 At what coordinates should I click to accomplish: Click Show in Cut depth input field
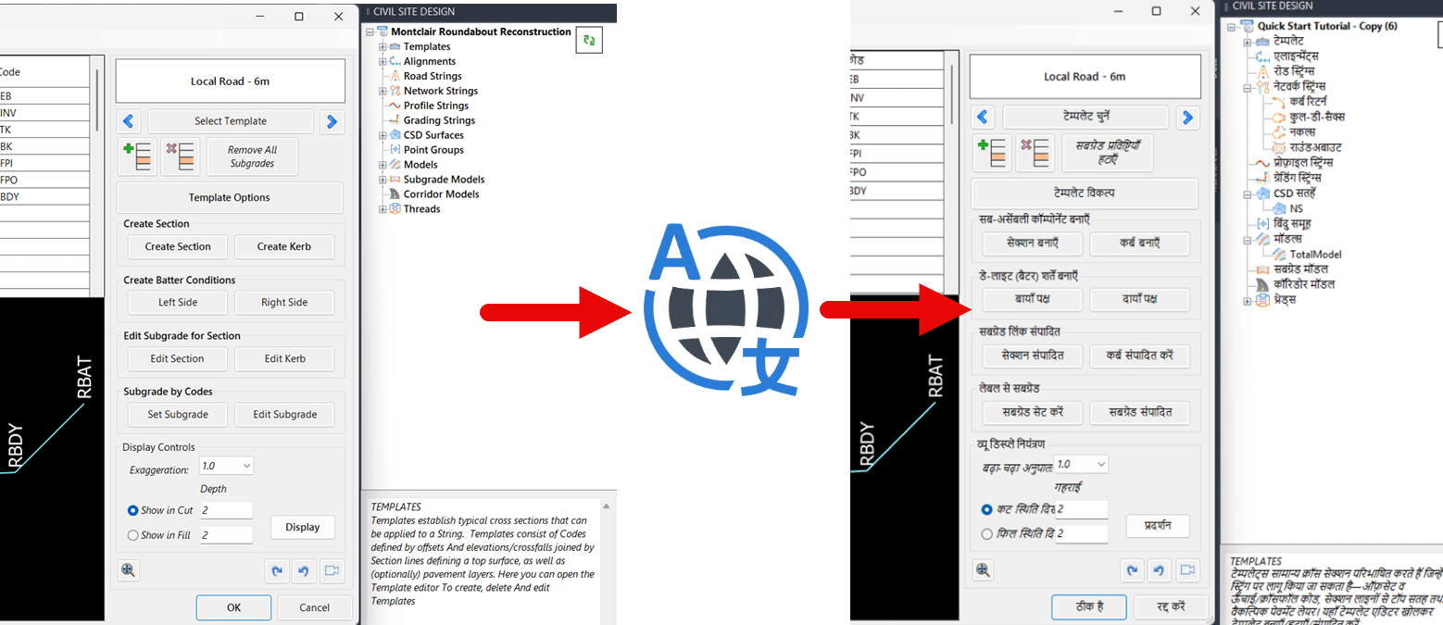tap(226, 510)
